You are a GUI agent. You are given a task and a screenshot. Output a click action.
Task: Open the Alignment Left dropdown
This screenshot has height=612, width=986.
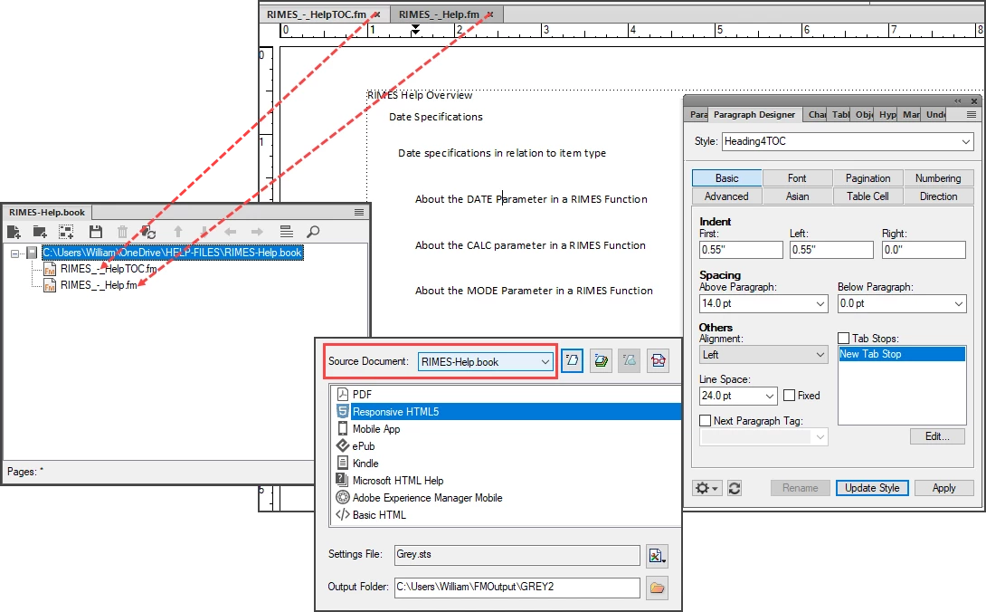(820, 355)
